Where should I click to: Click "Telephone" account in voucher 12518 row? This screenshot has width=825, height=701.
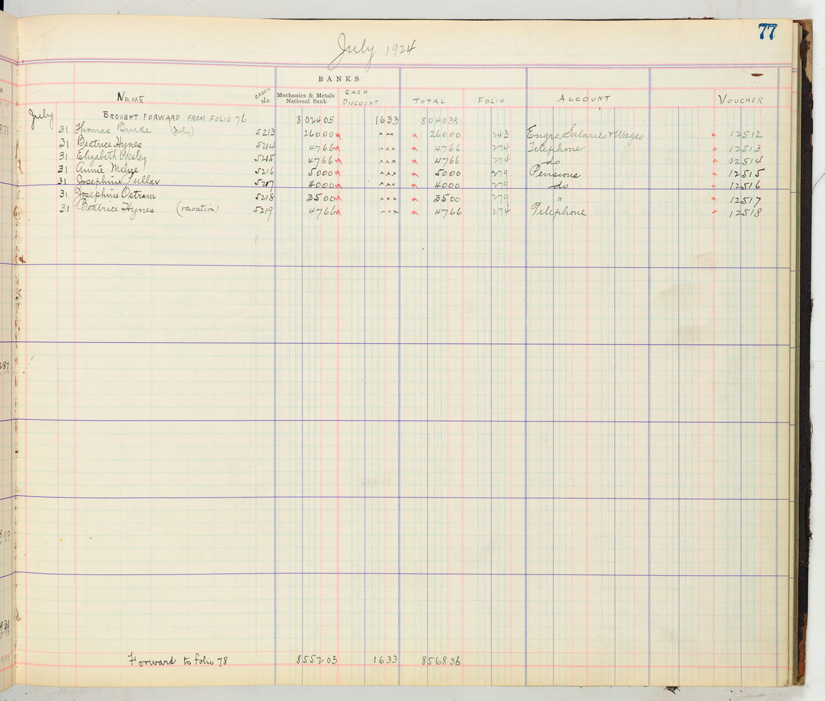click(x=558, y=211)
